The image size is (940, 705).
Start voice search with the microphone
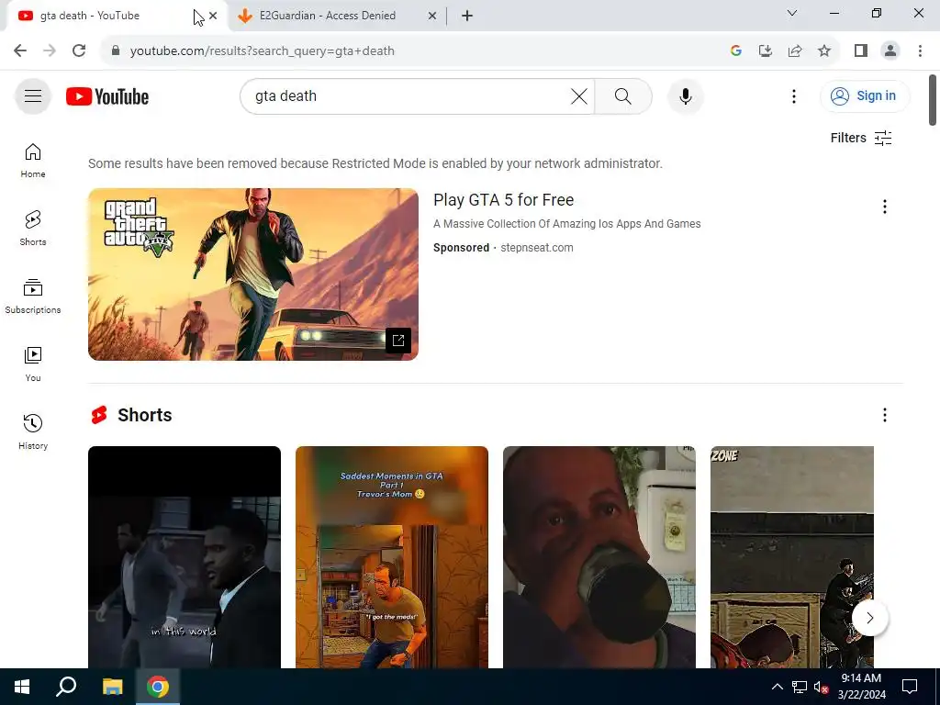pos(685,95)
